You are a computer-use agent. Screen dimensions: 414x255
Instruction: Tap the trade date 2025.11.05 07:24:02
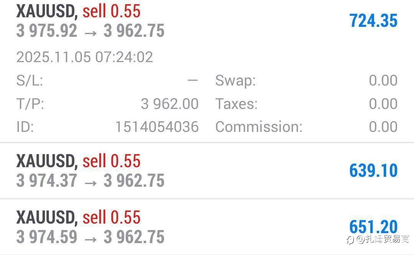point(84,58)
